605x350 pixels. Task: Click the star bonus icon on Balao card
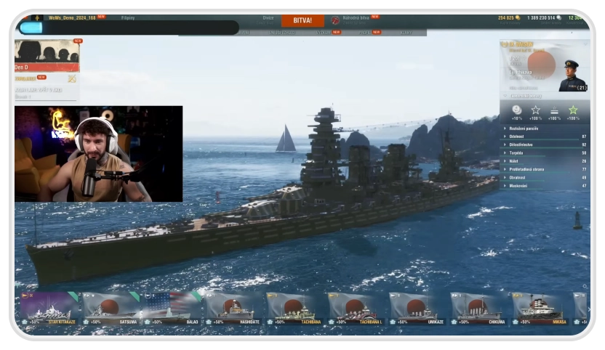(x=148, y=322)
